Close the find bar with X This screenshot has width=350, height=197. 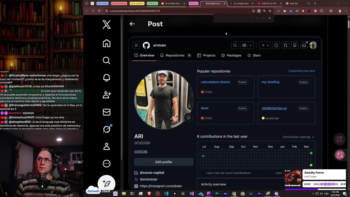pos(269,18)
